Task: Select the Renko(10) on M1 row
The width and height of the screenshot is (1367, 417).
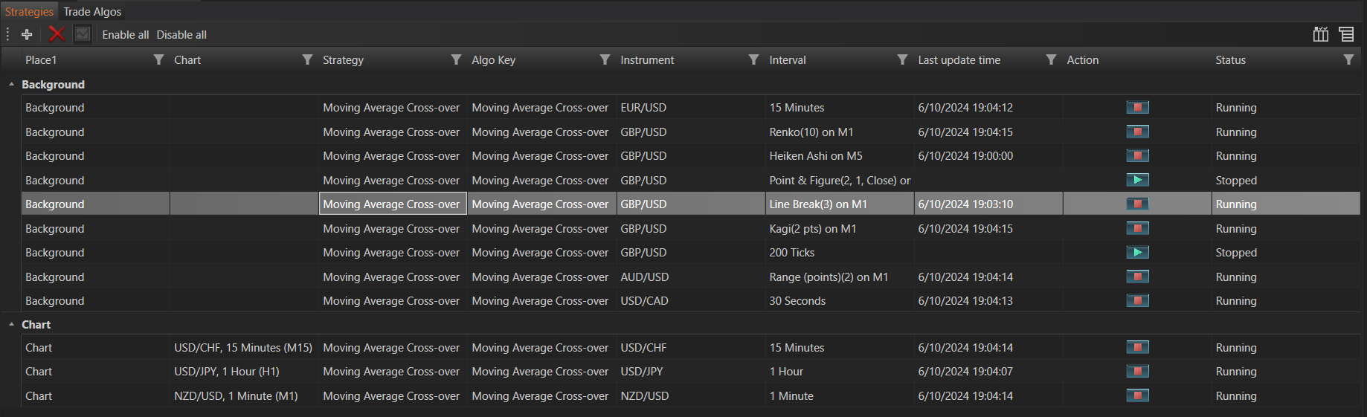Action: point(811,132)
